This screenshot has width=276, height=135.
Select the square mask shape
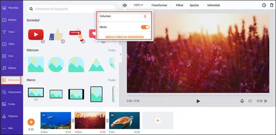[x=36, y=65]
